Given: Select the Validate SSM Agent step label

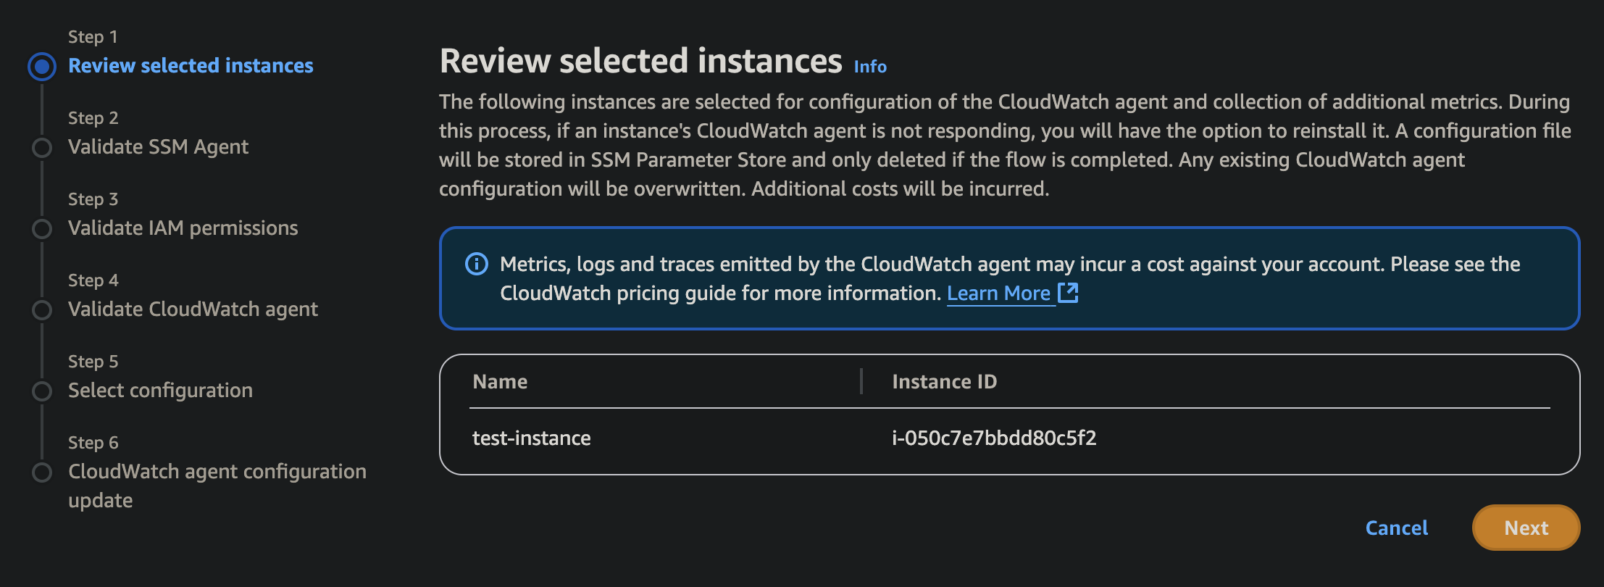Looking at the screenshot, I should coord(158,147).
